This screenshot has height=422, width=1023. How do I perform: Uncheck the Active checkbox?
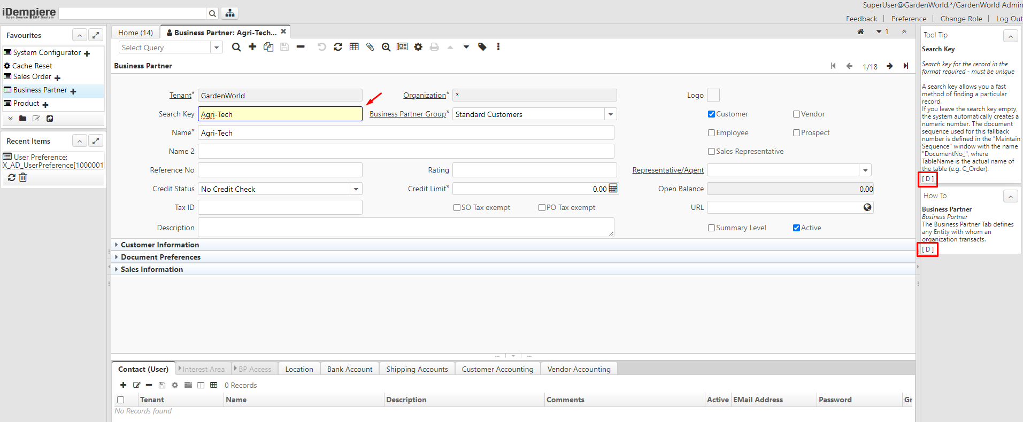(796, 228)
